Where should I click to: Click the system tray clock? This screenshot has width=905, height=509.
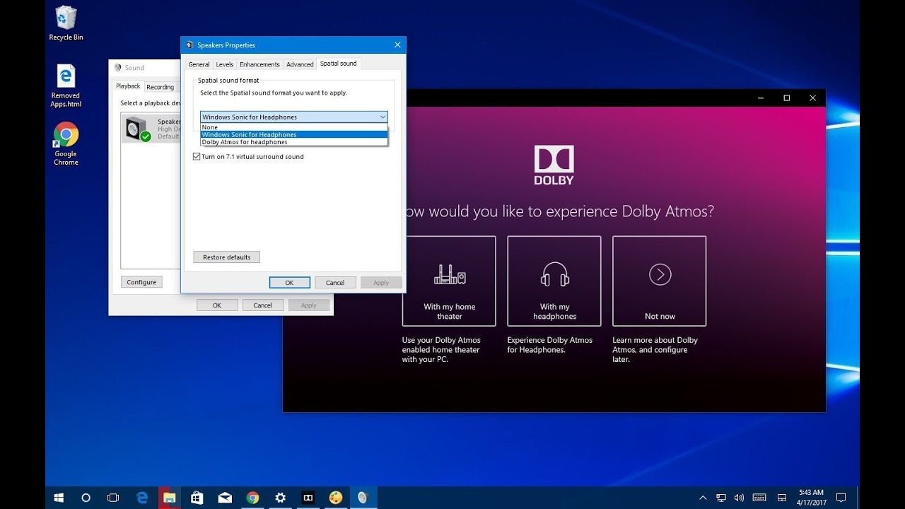[x=811, y=497]
